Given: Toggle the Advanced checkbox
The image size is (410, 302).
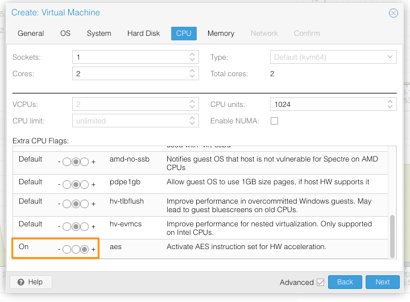Looking at the screenshot, I should pyautogui.click(x=321, y=282).
